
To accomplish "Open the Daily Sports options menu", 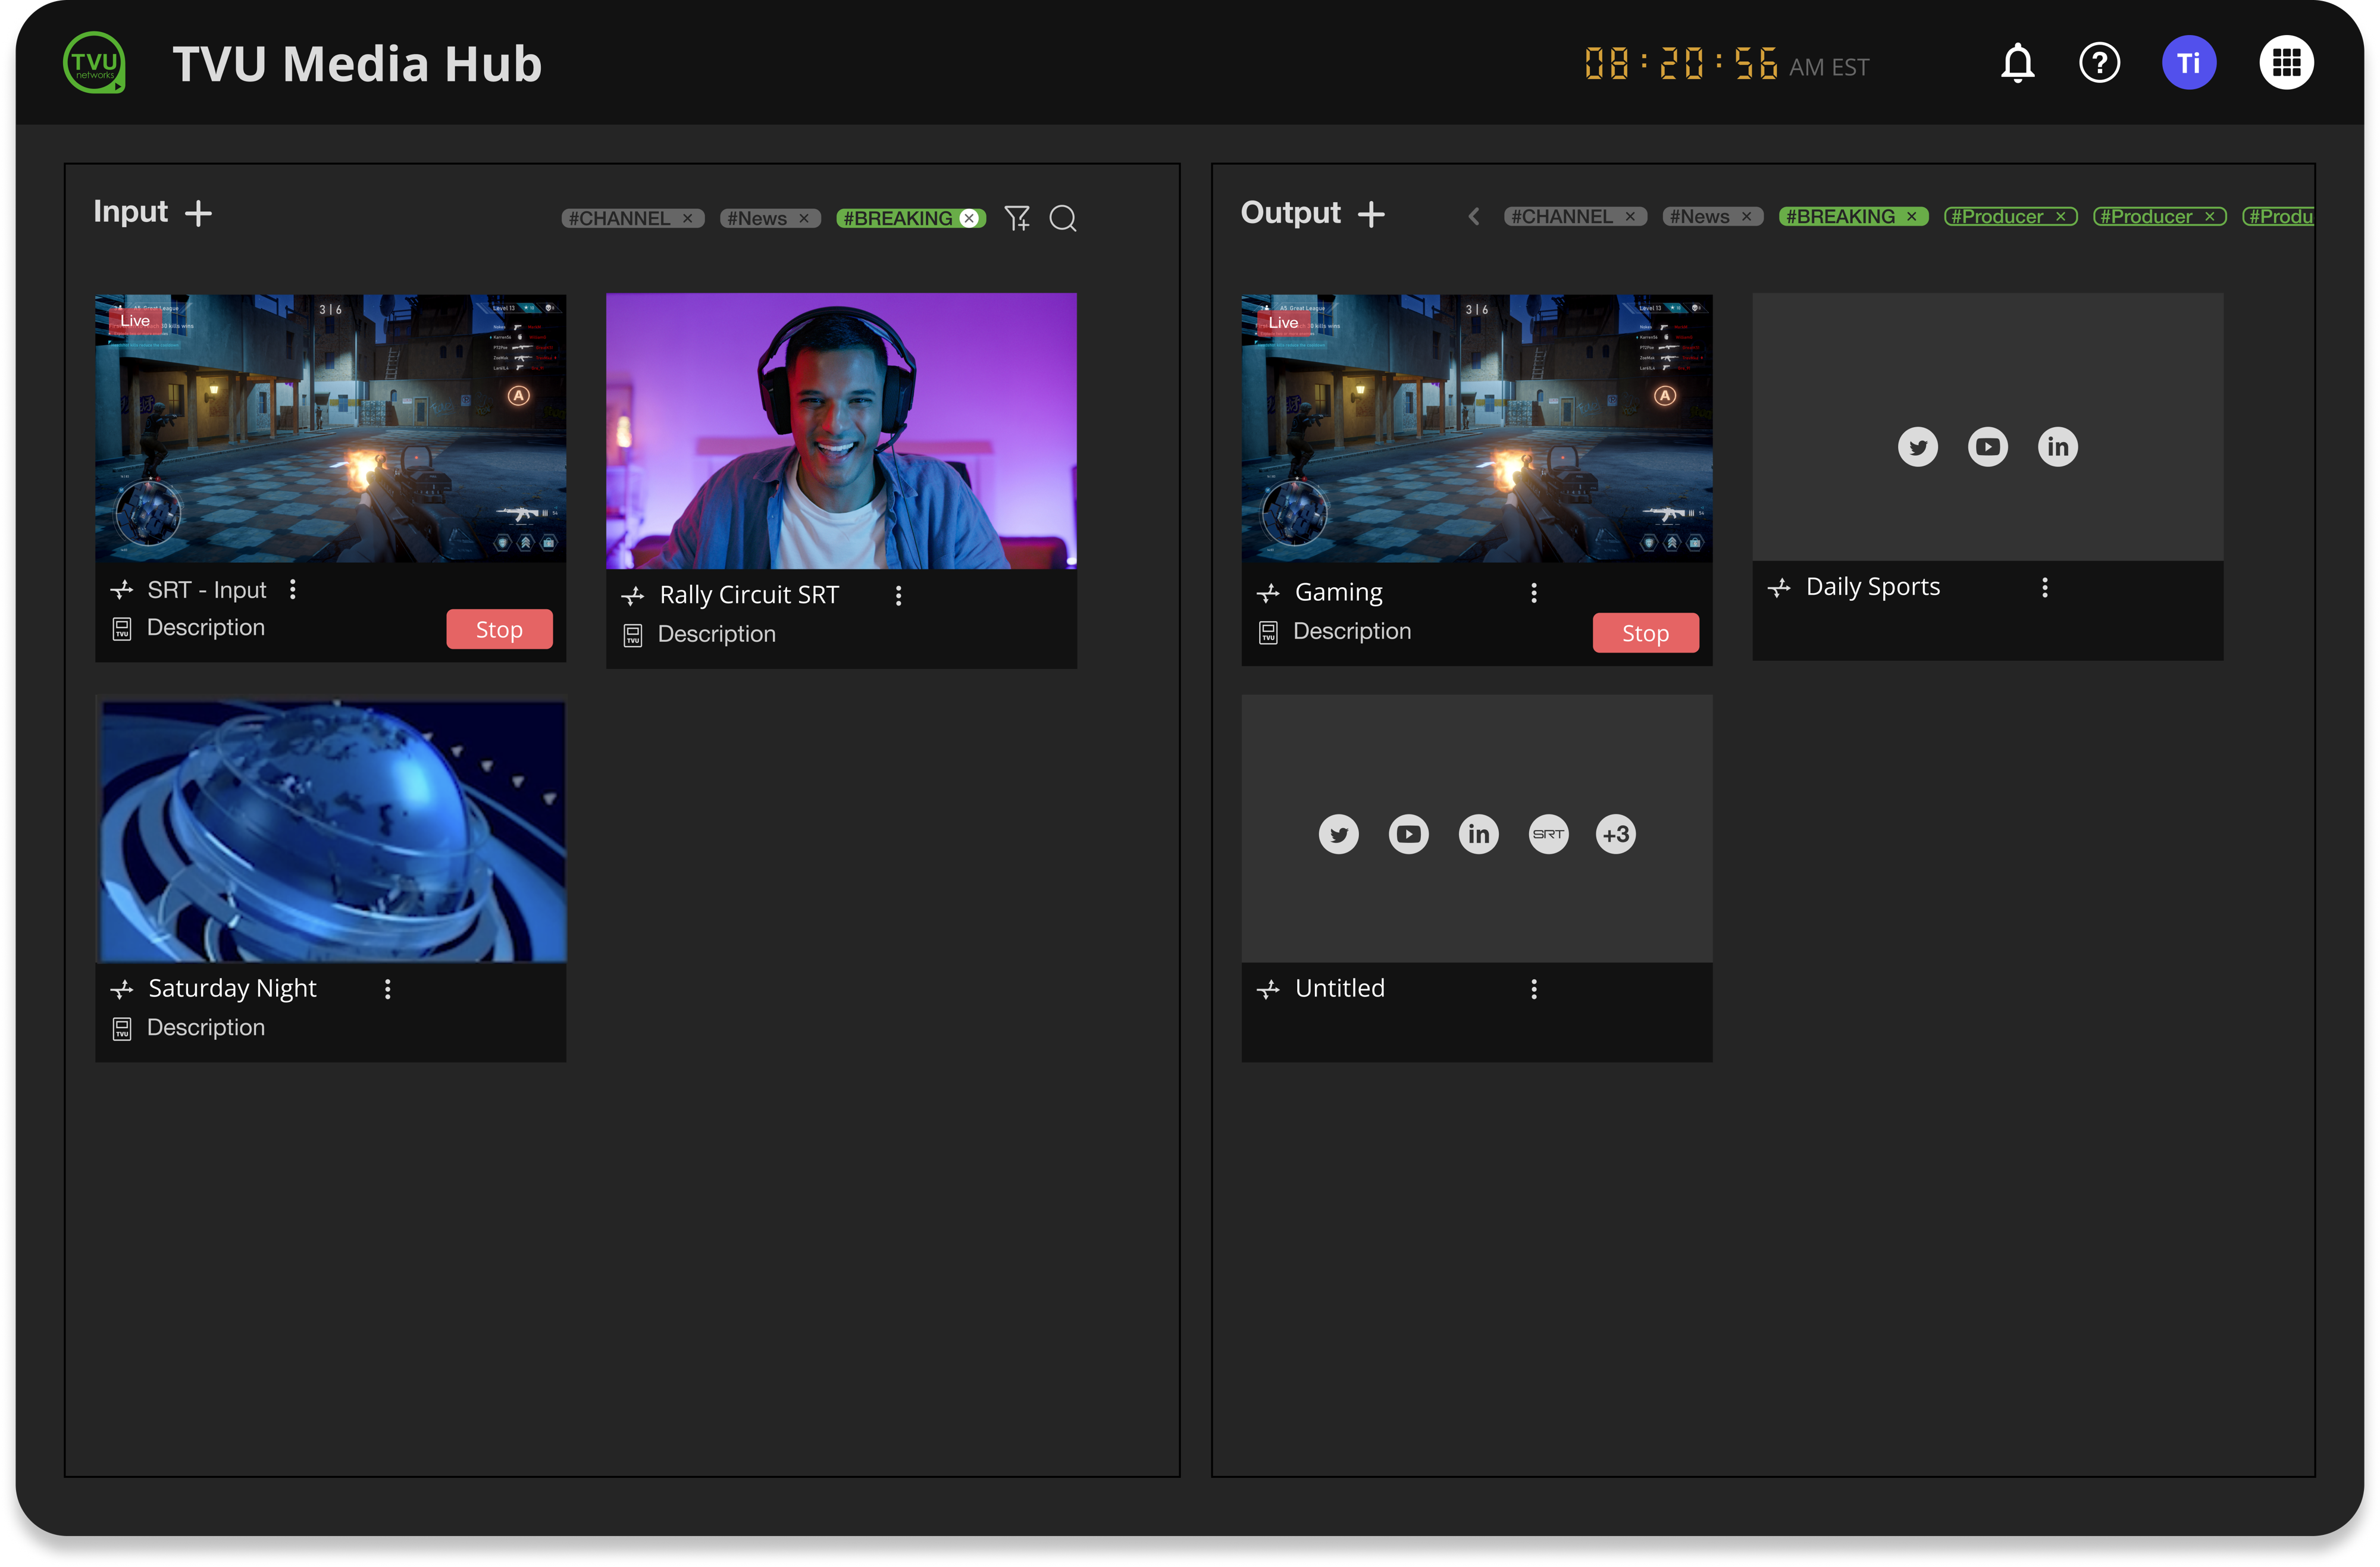I will point(2045,588).
